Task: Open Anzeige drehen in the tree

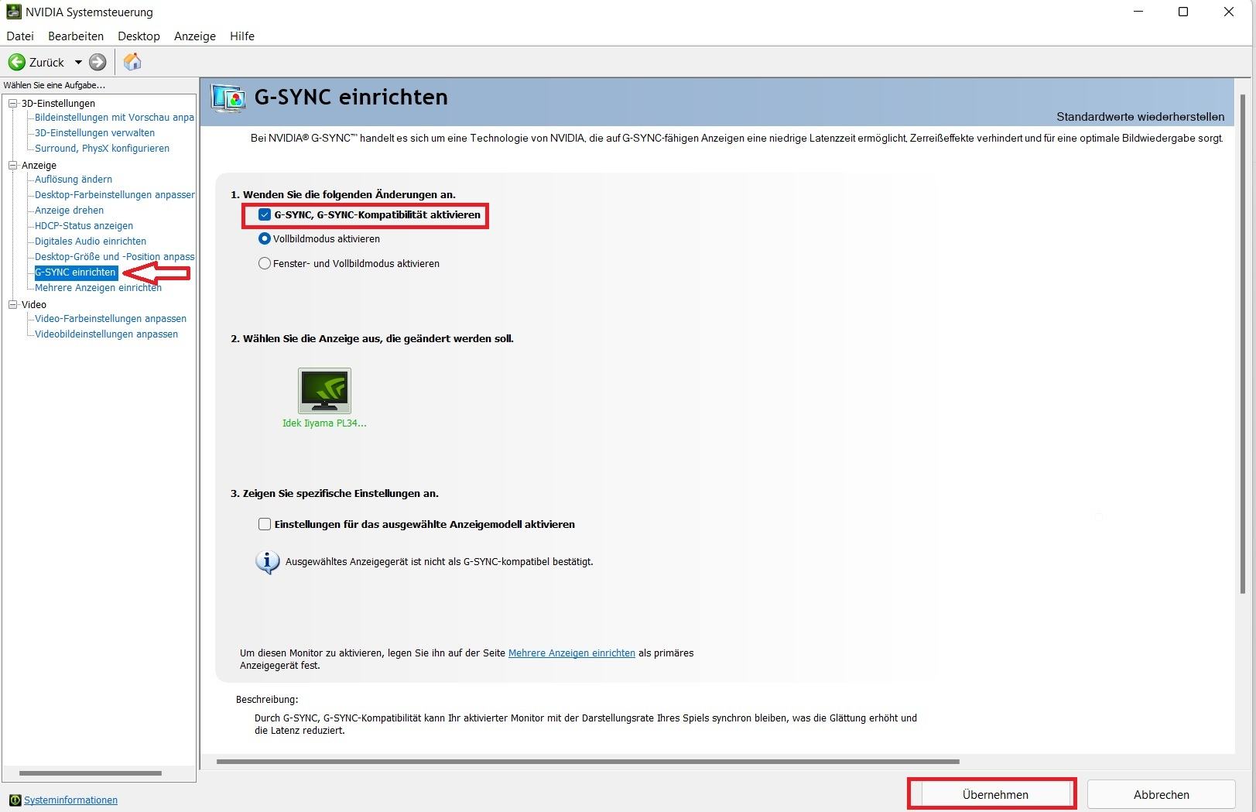Action: 69,211
